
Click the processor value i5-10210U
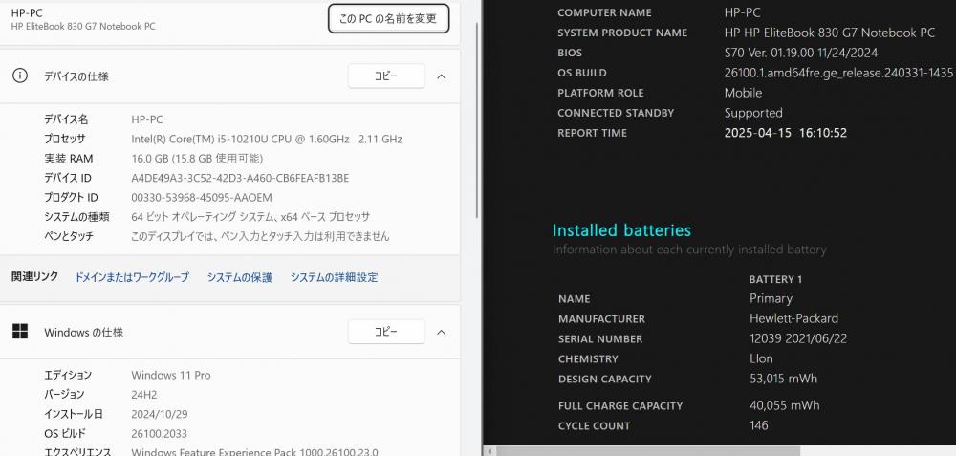(x=267, y=139)
